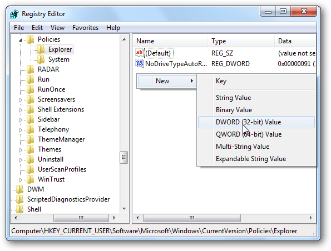
Task: Open the View menu
Action: click(x=57, y=28)
